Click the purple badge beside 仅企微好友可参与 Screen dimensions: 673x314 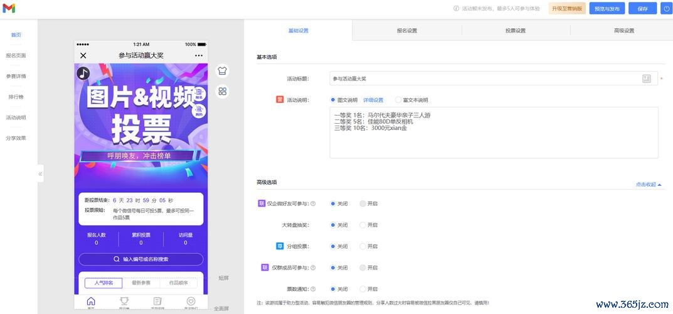tap(262, 203)
